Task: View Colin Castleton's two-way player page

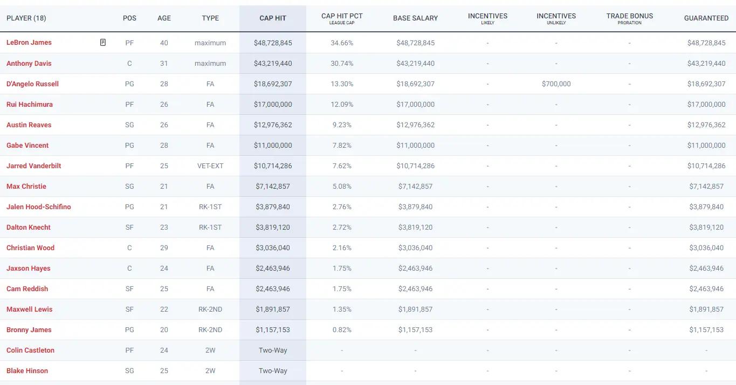Action: [x=30, y=350]
